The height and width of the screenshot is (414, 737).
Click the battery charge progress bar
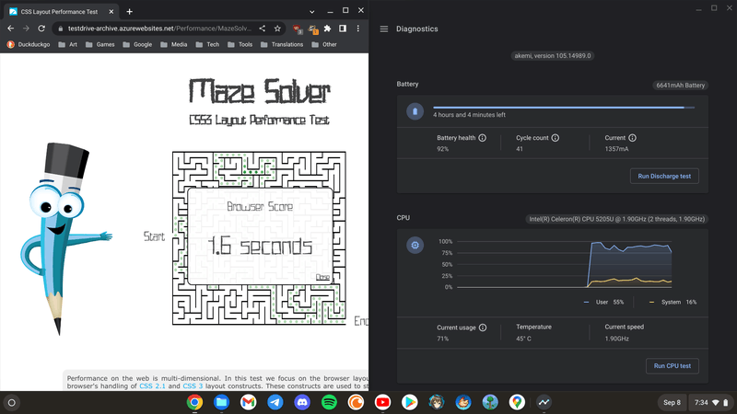564,108
